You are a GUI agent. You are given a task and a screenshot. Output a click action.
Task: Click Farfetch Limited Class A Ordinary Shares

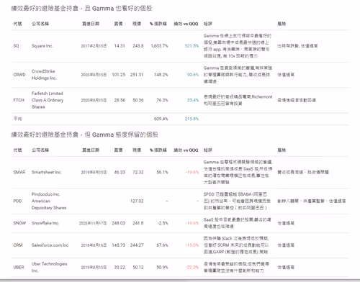[48, 100]
